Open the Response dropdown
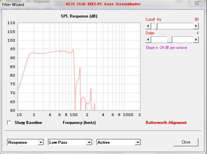Image resolution: width=207 pixels, height=154 pixels. [25, 142]
